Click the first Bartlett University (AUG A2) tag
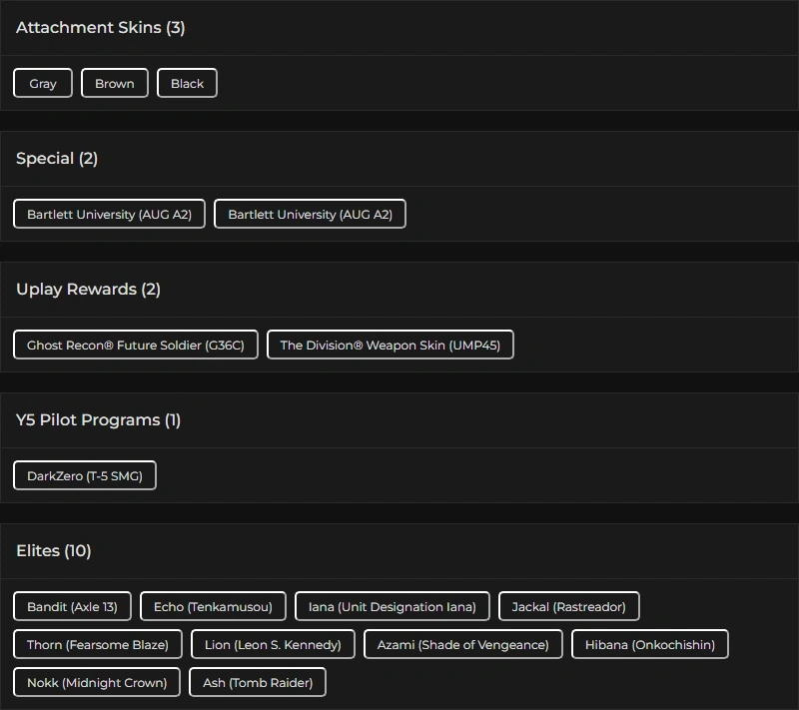This screenshot has width=799, height=710. pos(109,214)
